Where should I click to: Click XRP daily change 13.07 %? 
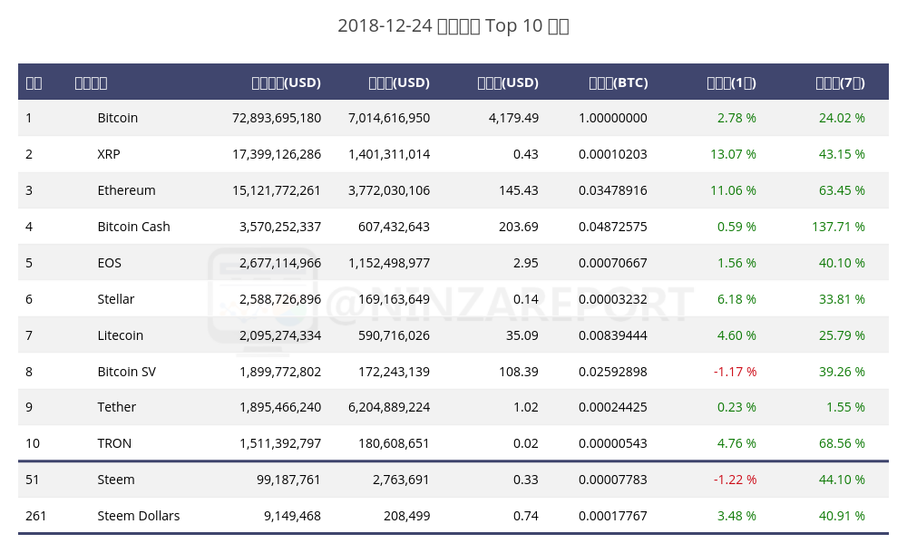[733, 154]
